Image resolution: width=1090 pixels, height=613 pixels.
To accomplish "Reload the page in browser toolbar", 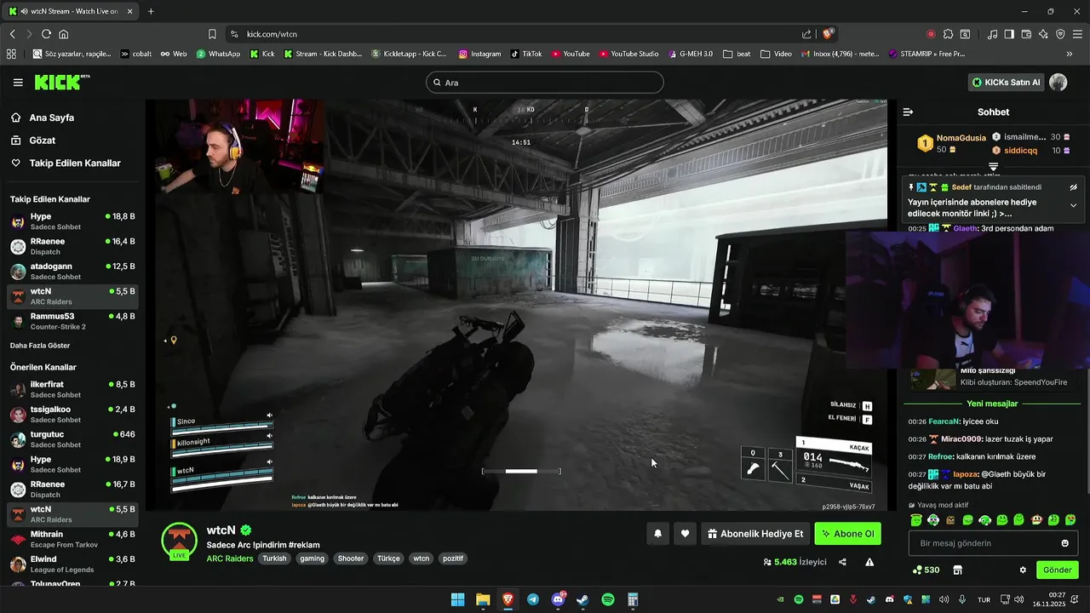I will click(x=46, y=34).
